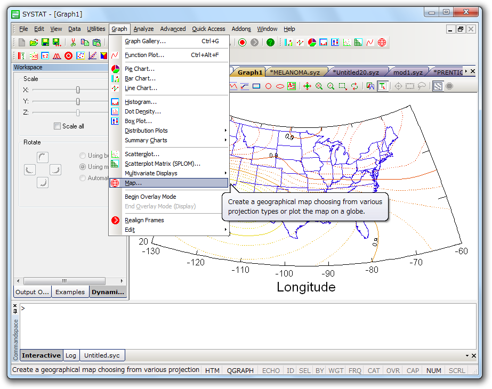The height and width of the screenshot is (389, 492).
Task: Select the 'Automat...' radio button
Action: coord(83,178)
